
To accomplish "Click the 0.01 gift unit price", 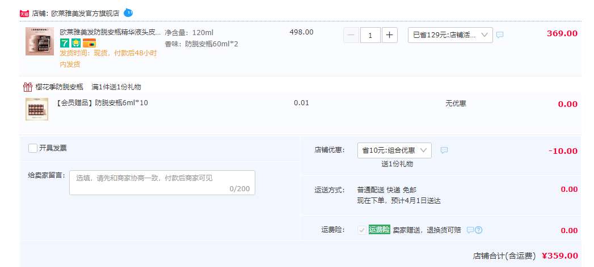I will (x=302, y=103).
